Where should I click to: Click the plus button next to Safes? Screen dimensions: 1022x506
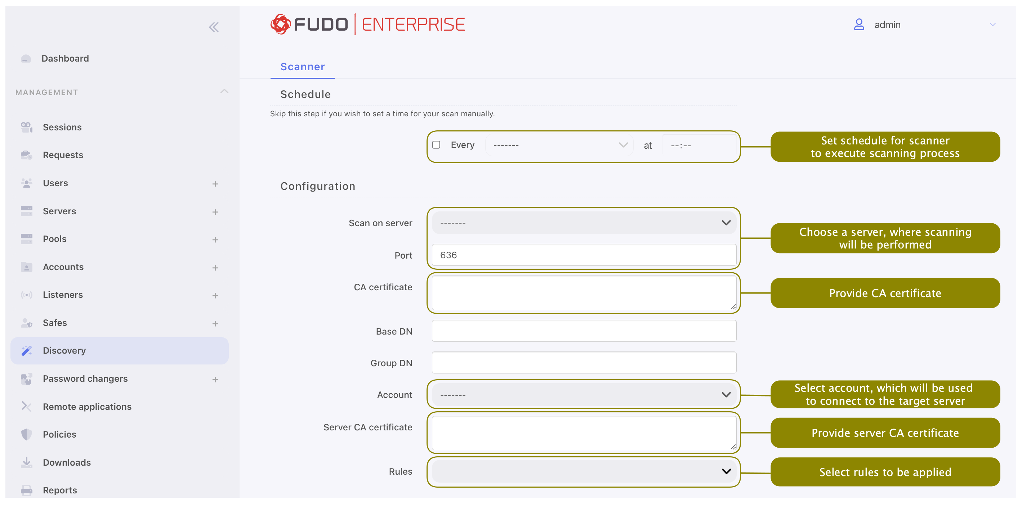(215, 323)
